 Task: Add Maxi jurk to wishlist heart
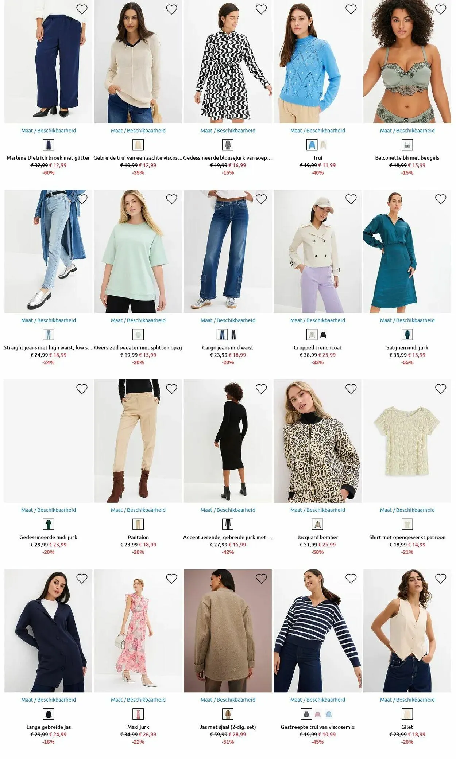[171, 579]
